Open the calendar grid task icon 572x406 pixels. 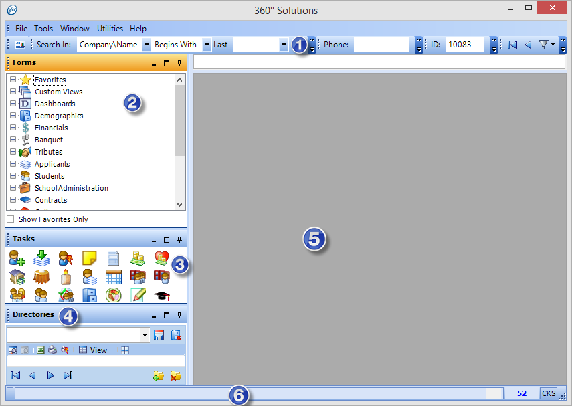(x=114, y=277)
